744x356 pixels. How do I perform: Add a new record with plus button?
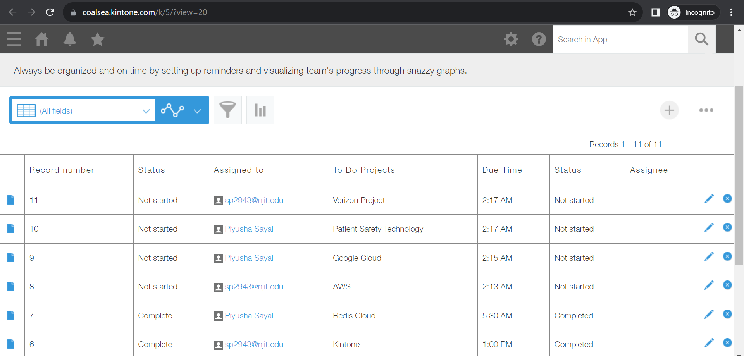pyautogui.click(x=669, y=110)
